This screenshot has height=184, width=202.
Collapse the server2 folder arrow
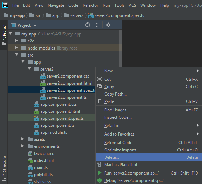[29, 68]
